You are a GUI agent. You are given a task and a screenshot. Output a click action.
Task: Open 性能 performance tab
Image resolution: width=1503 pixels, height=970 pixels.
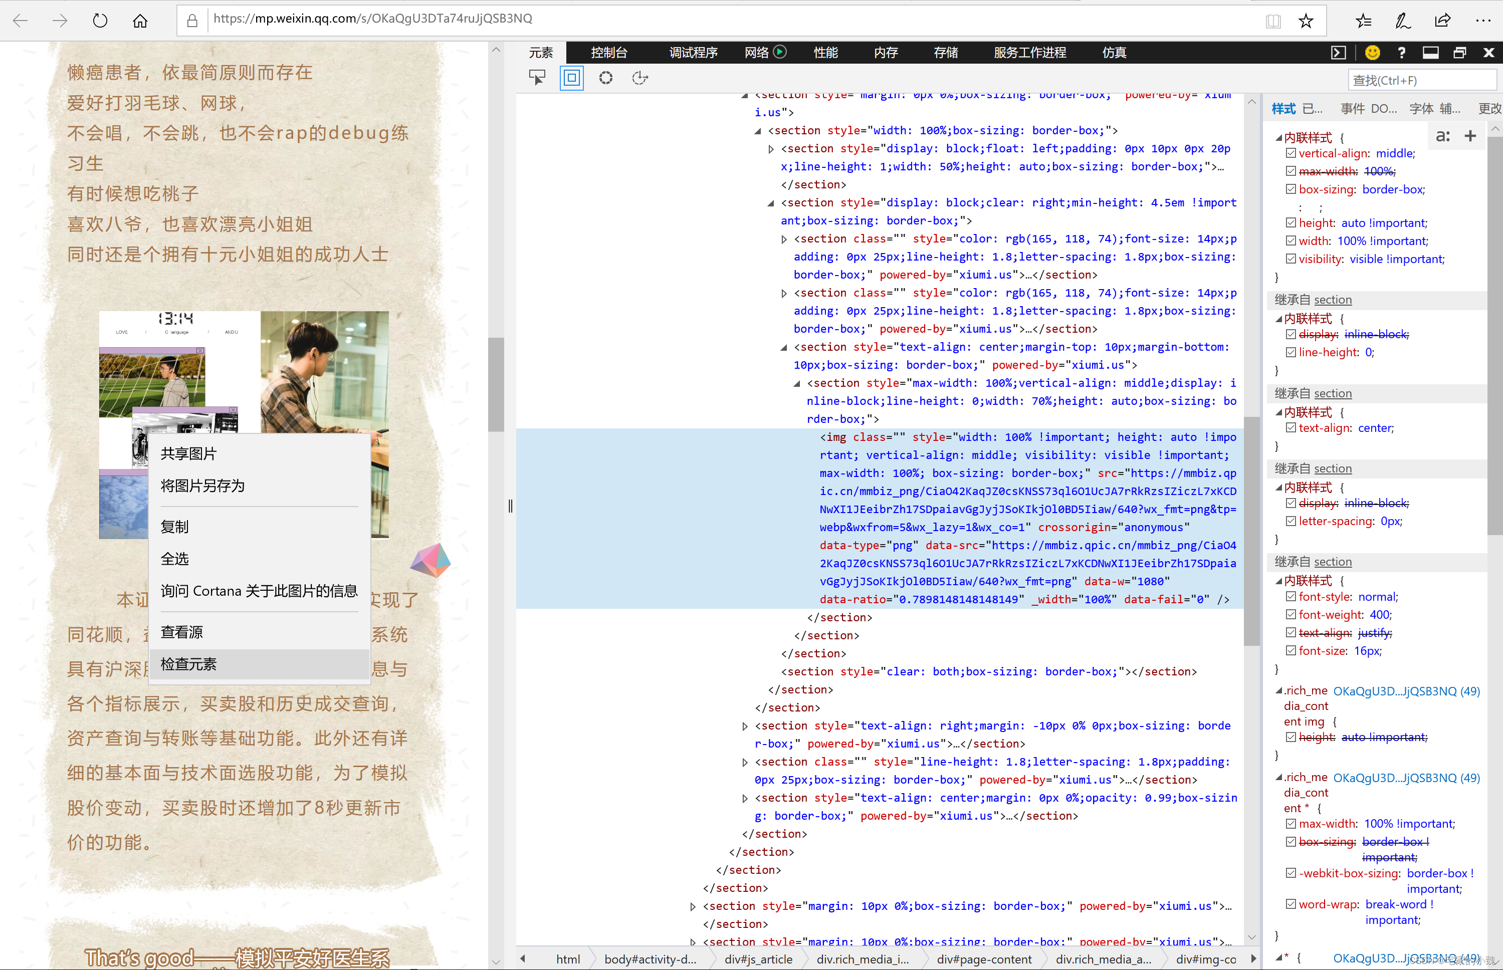[826, 53]
